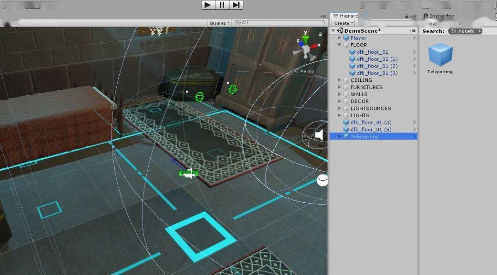497x275 pixels.
Task: Click the audio source speaker gizmo
Action: pos(318,135)
